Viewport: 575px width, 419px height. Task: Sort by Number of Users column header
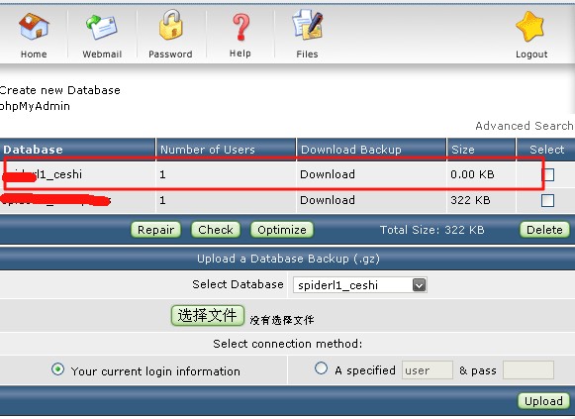pyautogui.click(x=208, y=150)
